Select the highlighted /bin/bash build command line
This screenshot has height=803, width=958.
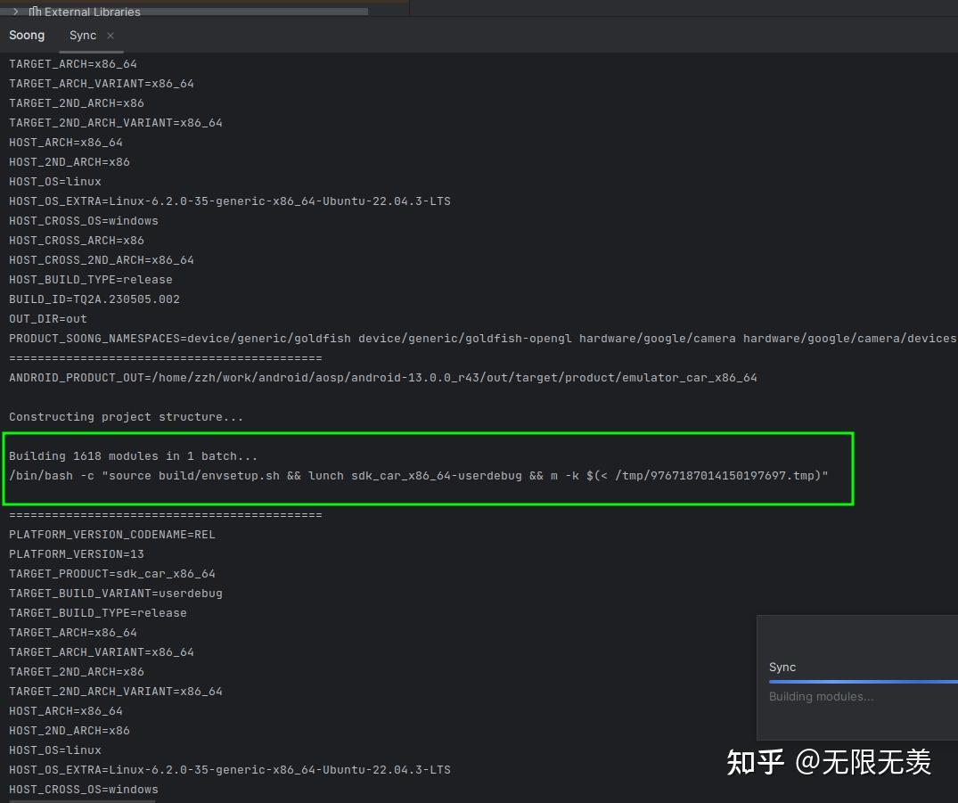(x=419, y=475)
